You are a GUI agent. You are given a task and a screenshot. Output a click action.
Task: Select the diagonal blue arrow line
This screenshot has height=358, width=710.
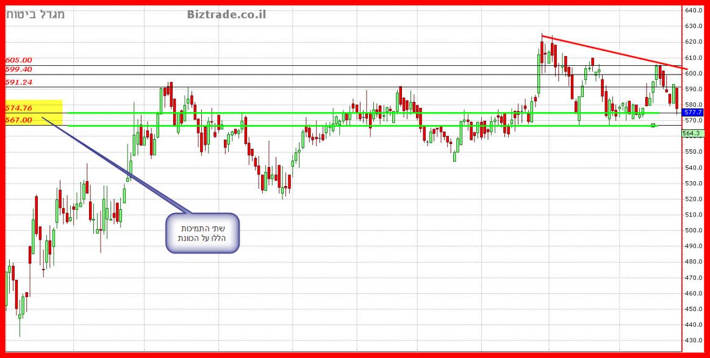(x=116, y=165)
